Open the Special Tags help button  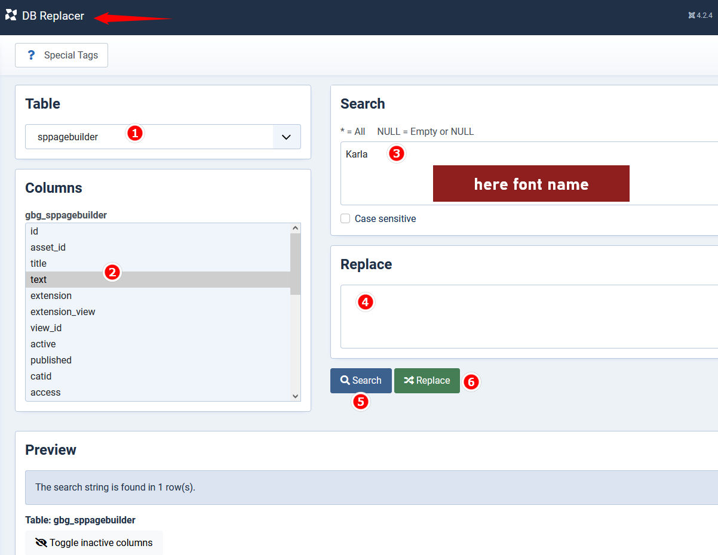pyautogui.click(x=62, y=55)
